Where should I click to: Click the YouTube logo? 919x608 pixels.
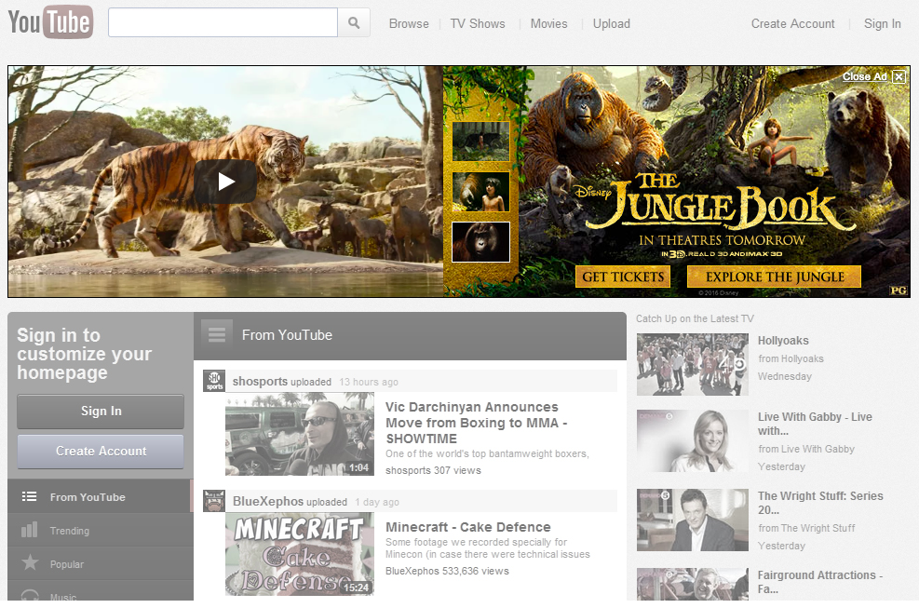pyautogui.click(x=49, y=22)
